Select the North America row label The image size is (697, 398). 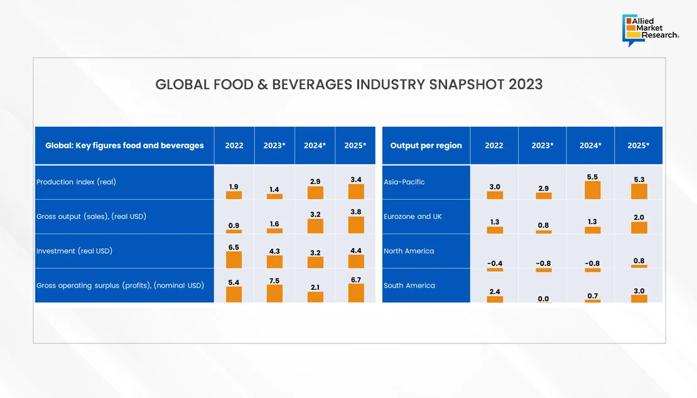409,251
